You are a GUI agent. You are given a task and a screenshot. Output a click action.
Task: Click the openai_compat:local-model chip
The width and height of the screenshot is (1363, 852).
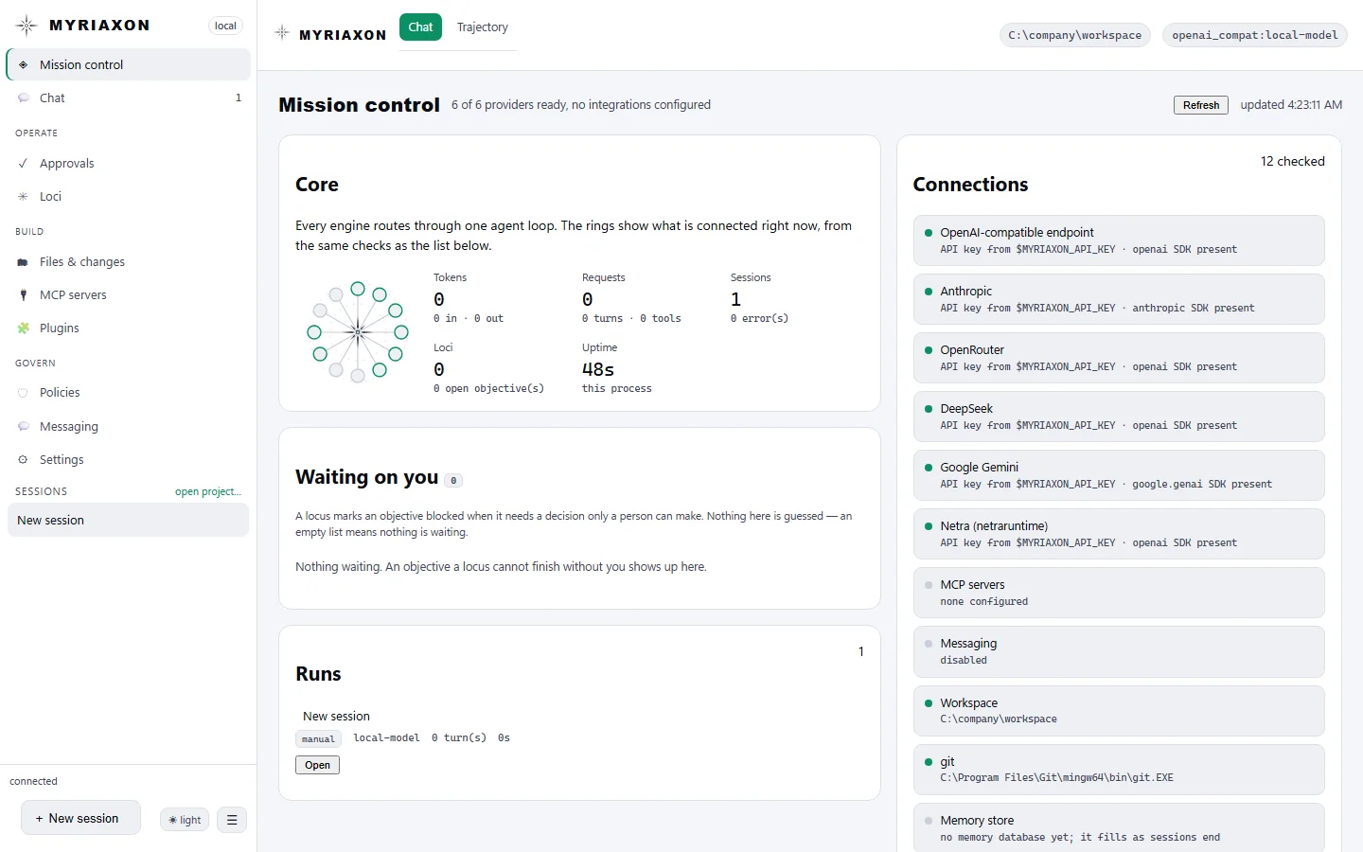click(x=1255, y=35)
